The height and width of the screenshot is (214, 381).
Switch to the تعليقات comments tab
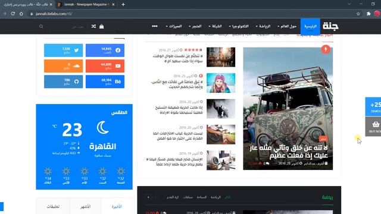point(53,206)
